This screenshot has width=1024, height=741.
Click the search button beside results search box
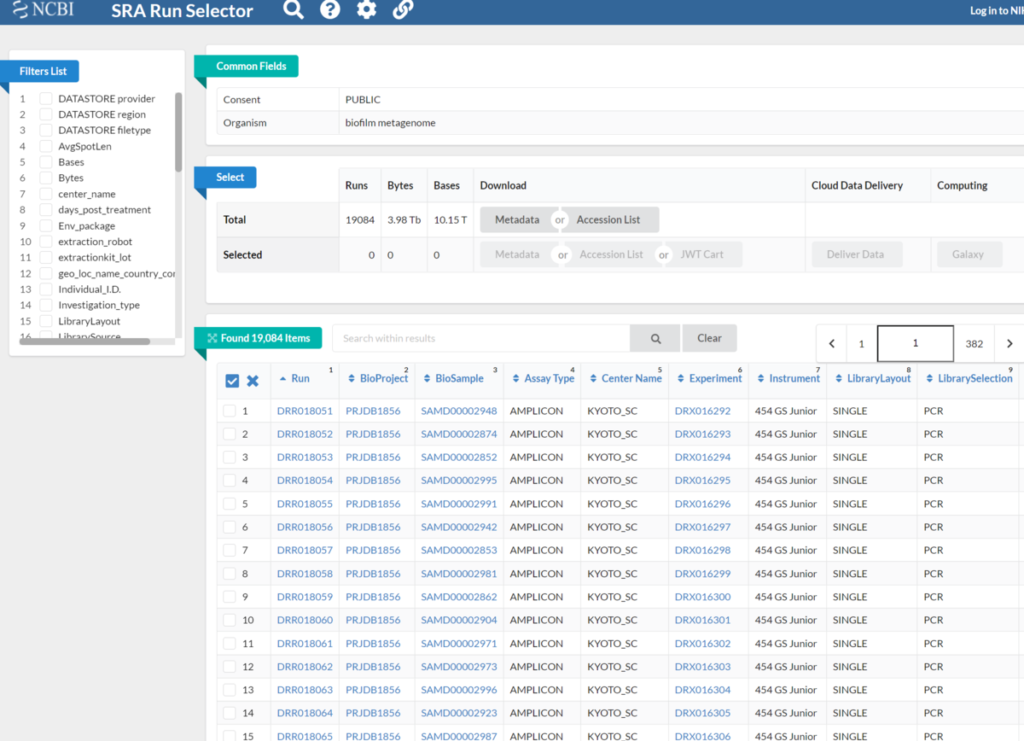pos(655,338)
